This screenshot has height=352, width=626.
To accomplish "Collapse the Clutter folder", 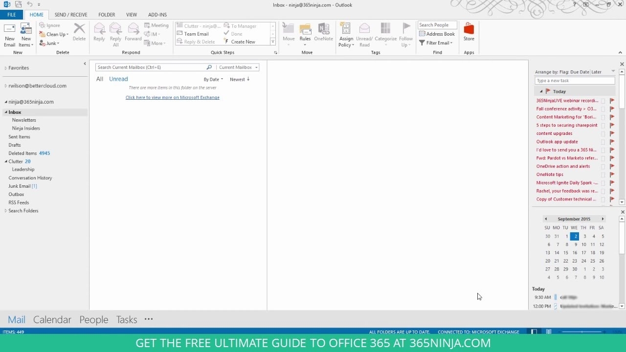I will tap(6, 161).
